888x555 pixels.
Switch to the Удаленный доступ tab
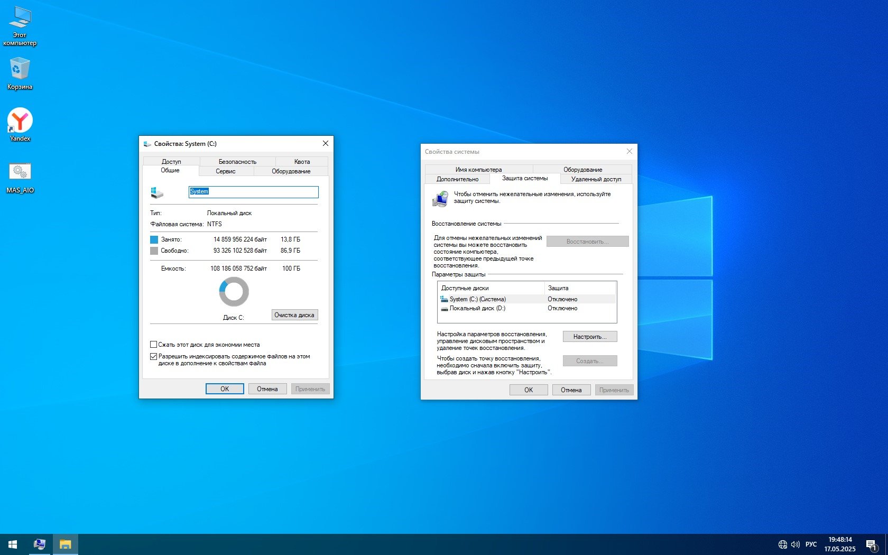(596, 179)
